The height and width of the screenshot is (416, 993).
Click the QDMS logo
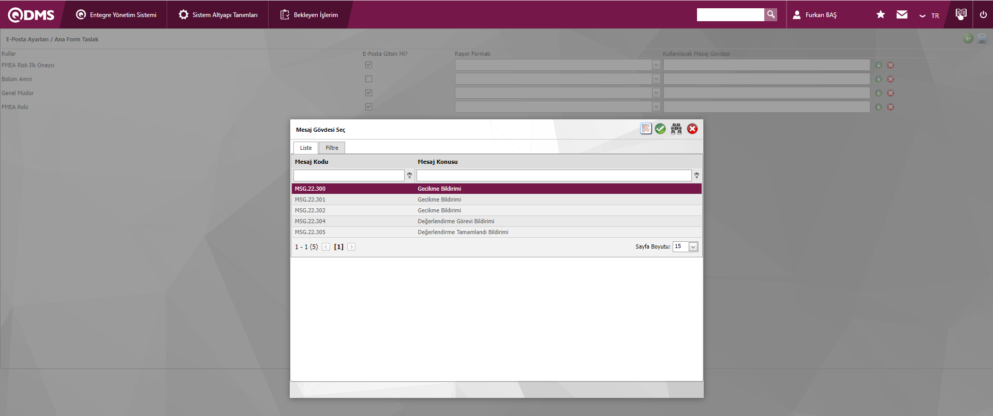coord(31,15)
